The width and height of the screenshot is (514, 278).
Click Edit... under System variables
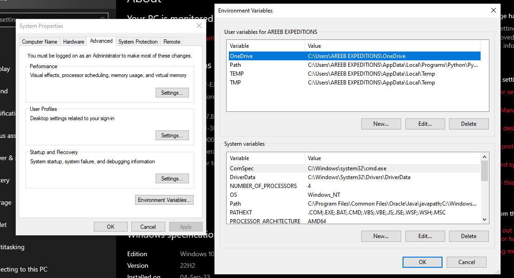[425, 236]
